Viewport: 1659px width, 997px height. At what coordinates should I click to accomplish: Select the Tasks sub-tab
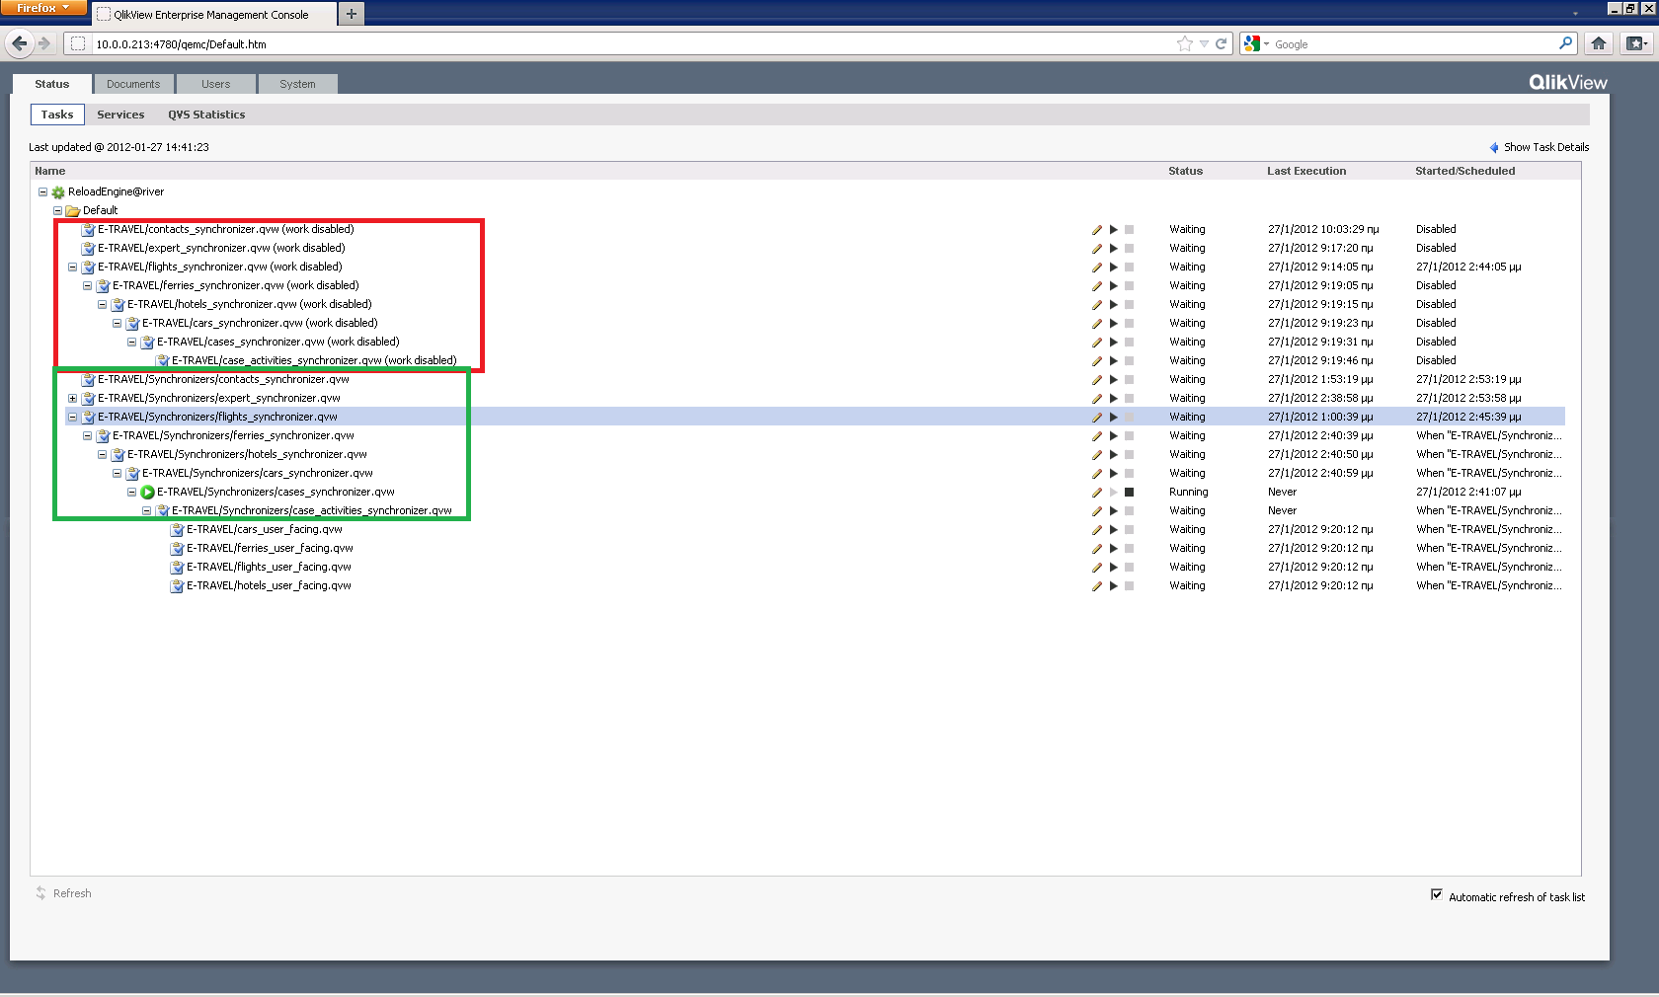click(57, 115)
